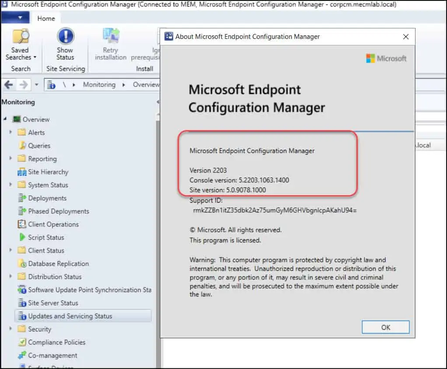Open the Phased Deployments node icon
This screenshot has height=369, width=447.
22,211
